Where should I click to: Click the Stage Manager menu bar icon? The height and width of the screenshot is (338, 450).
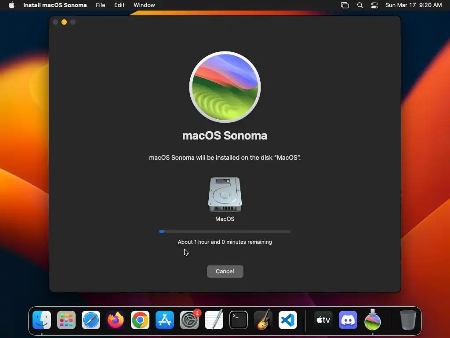tap(345, 5)
